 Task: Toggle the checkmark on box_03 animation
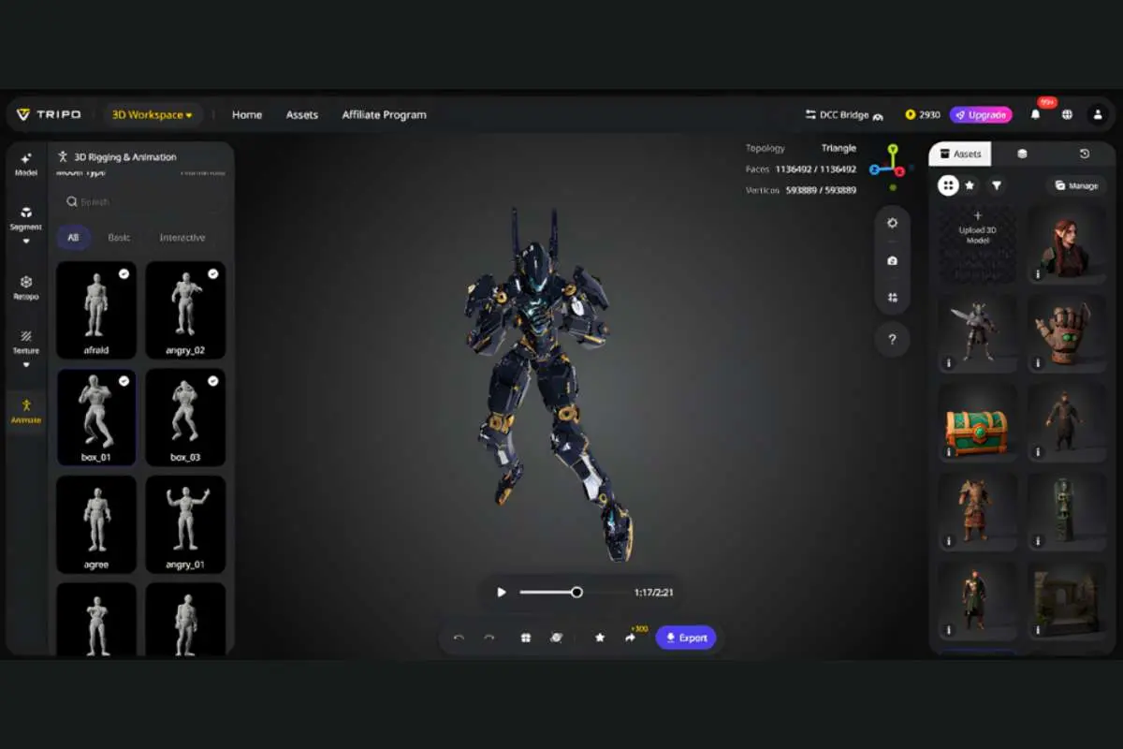click(x=212, y=381)
